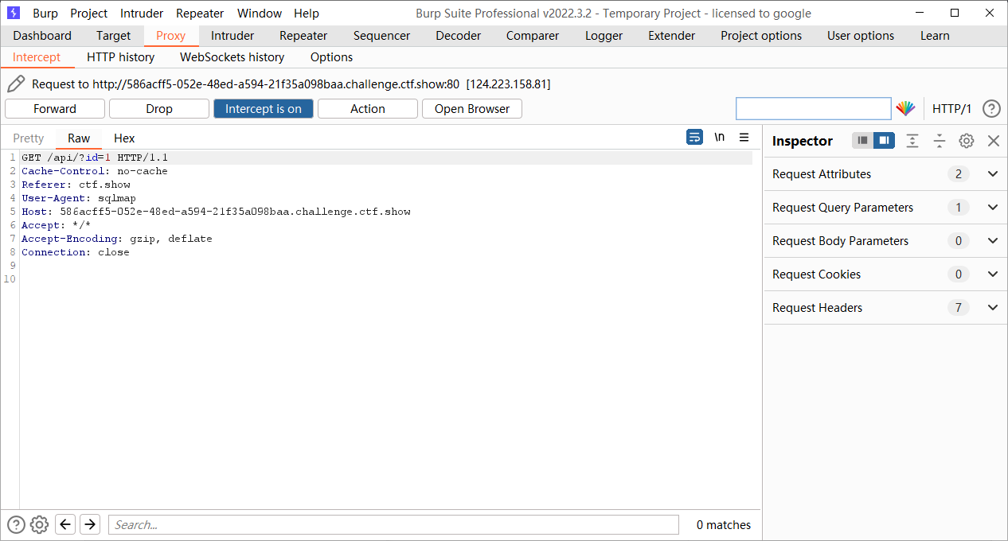Screen dimensions: 1008x541
Task: Turn off the Intercept is on button
Action: [x=263, y=109]
